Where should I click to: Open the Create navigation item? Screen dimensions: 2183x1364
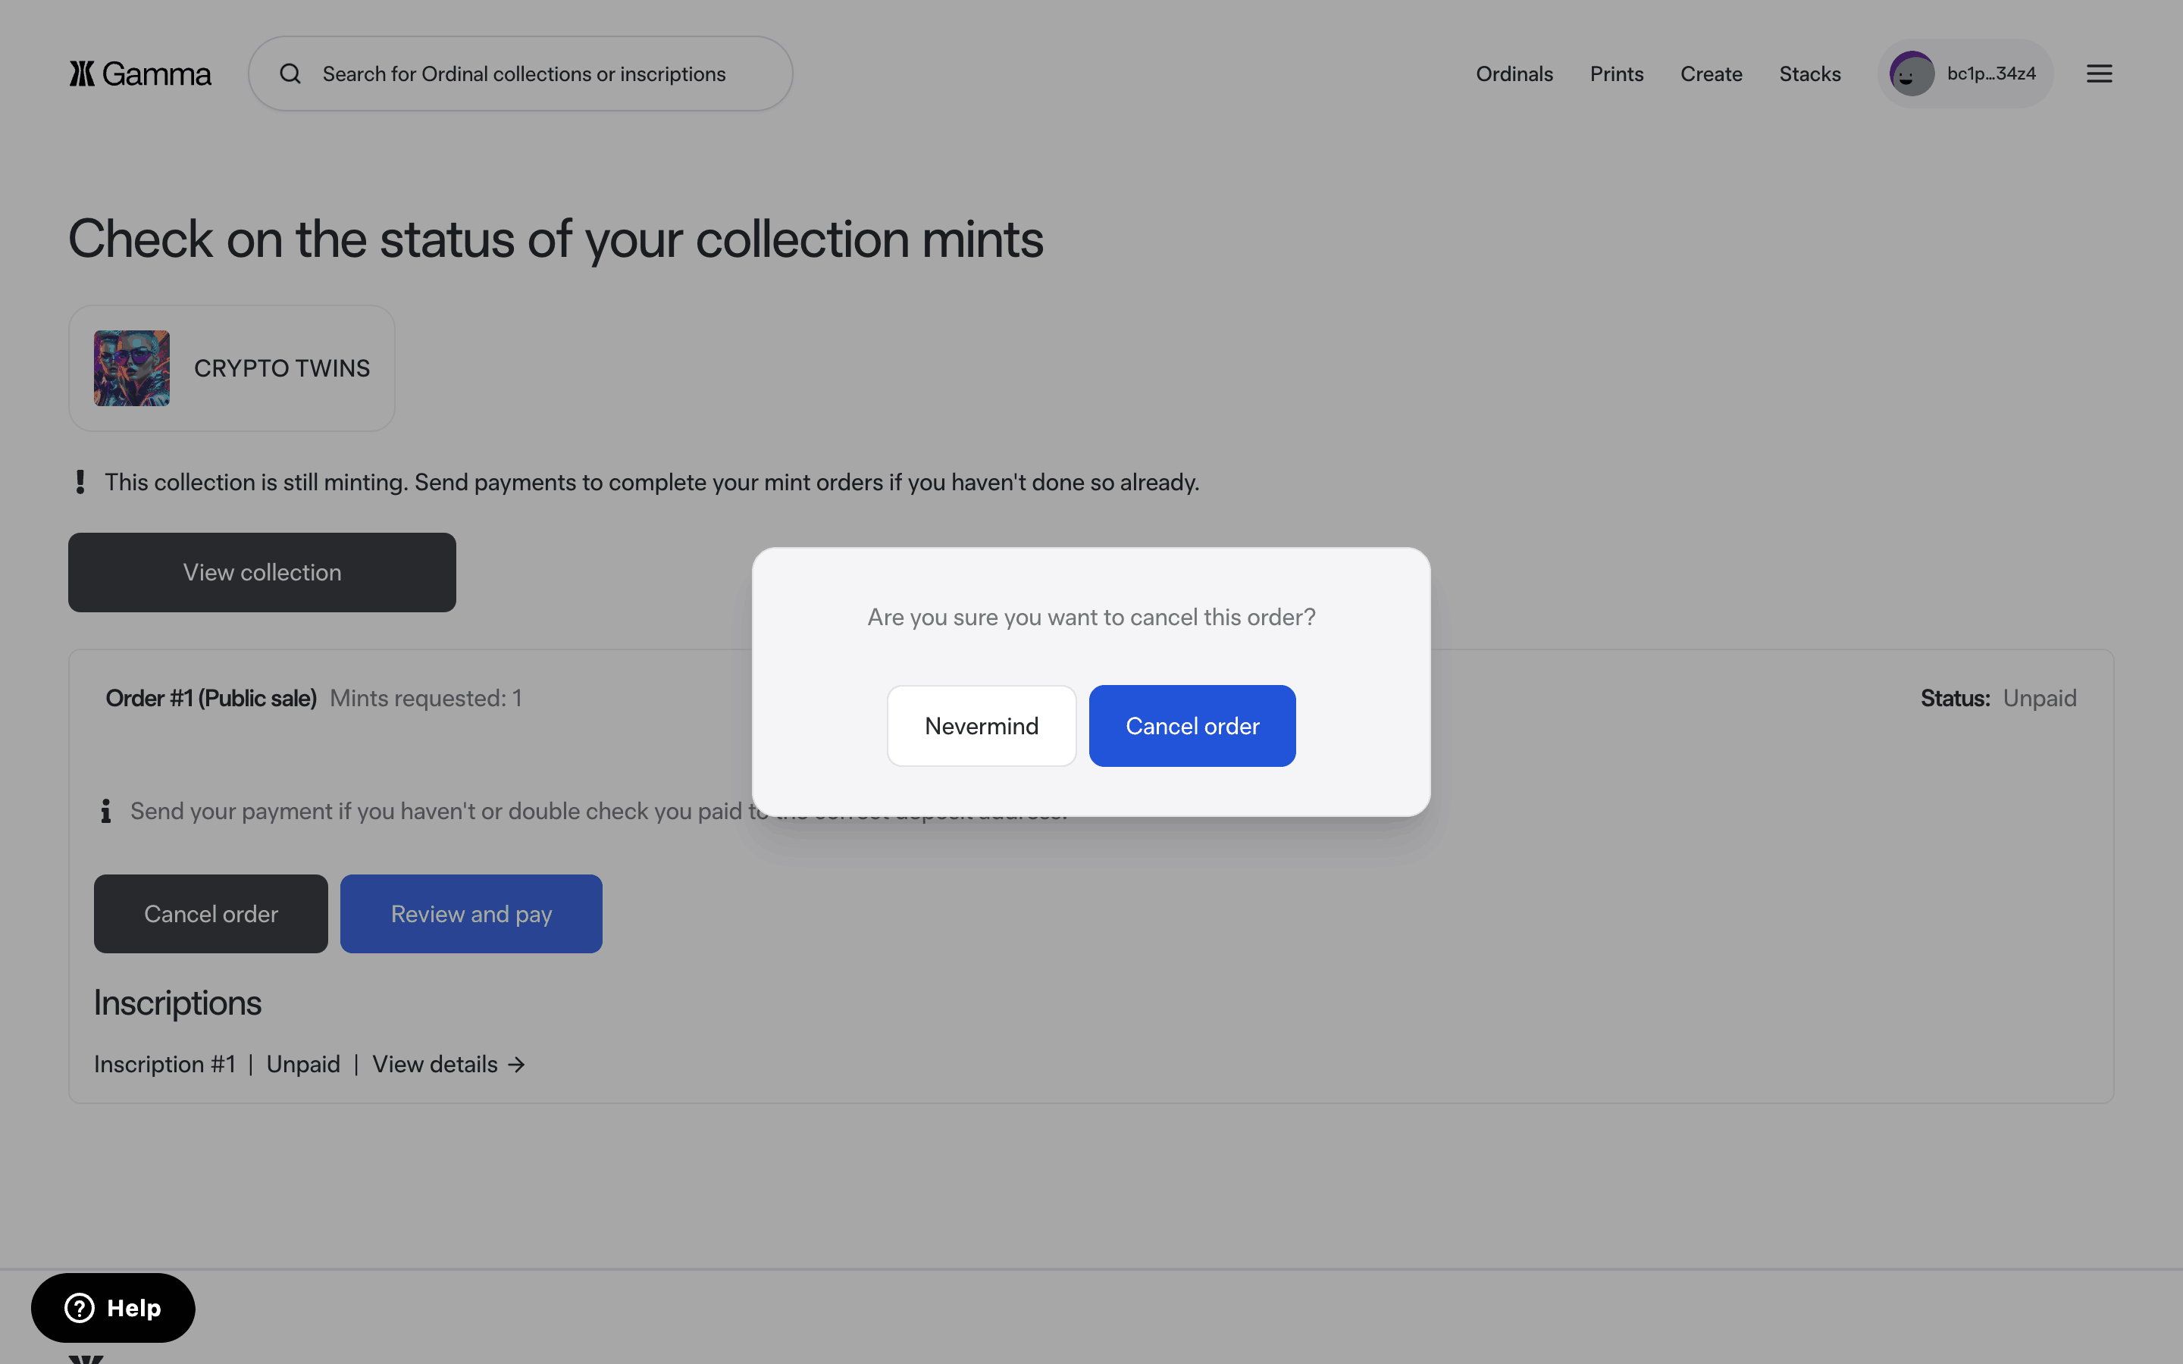click(1710, 74)
